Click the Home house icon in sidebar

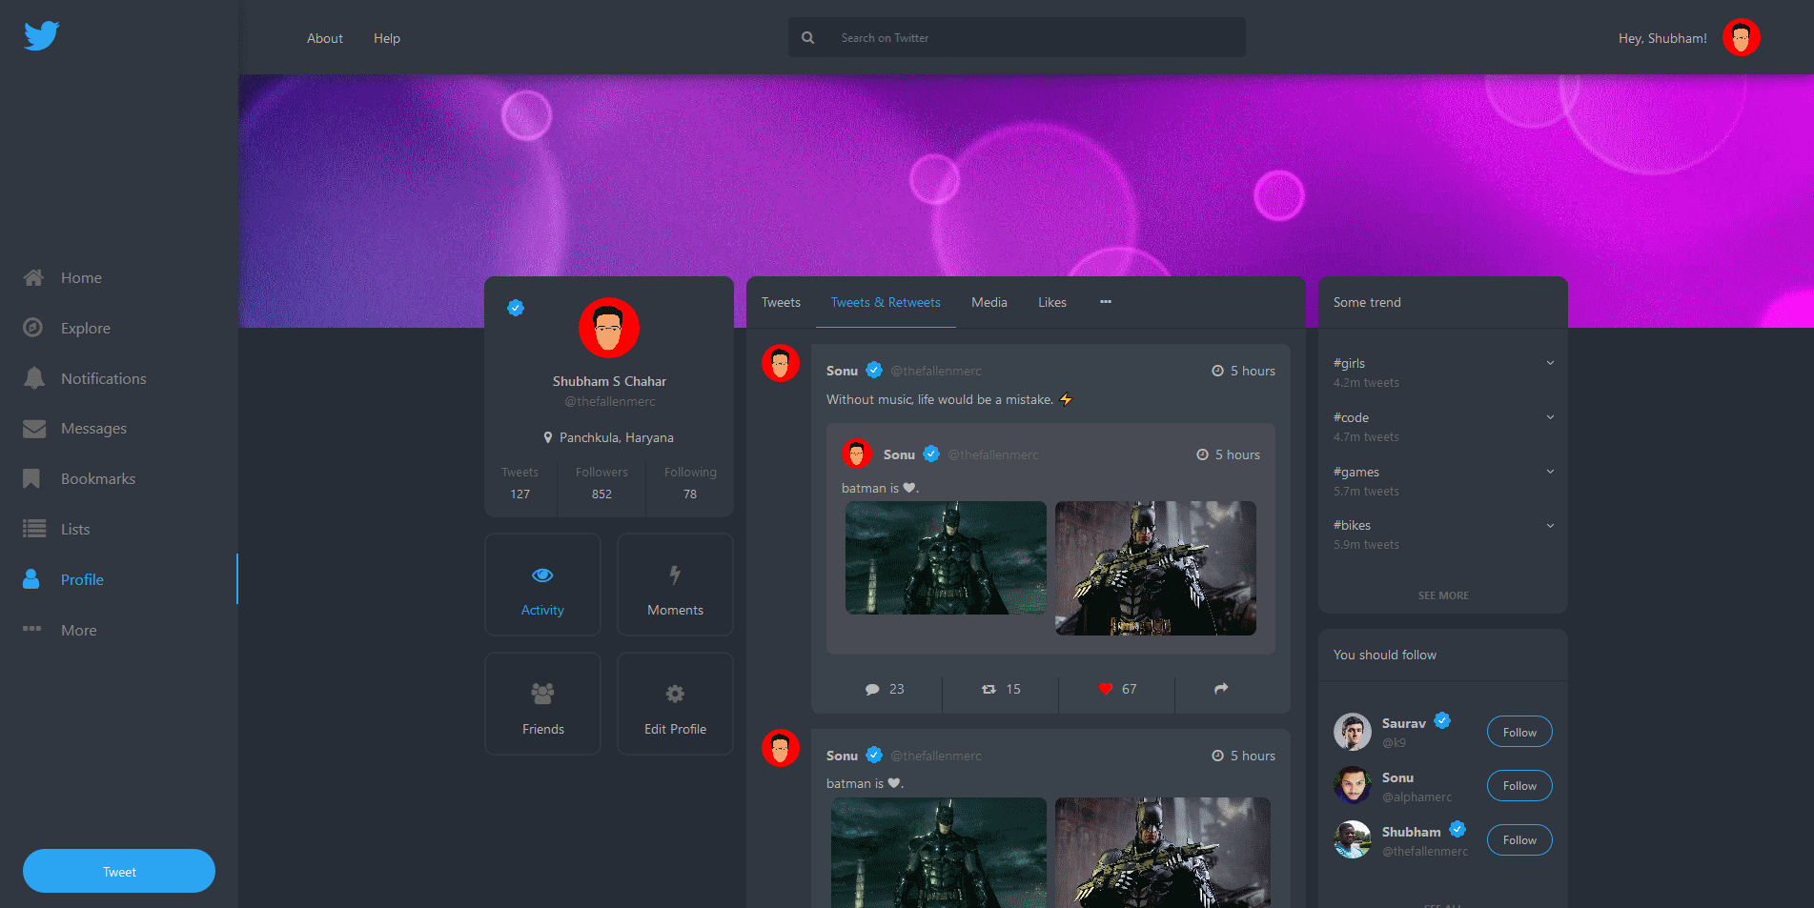[33, 277]
